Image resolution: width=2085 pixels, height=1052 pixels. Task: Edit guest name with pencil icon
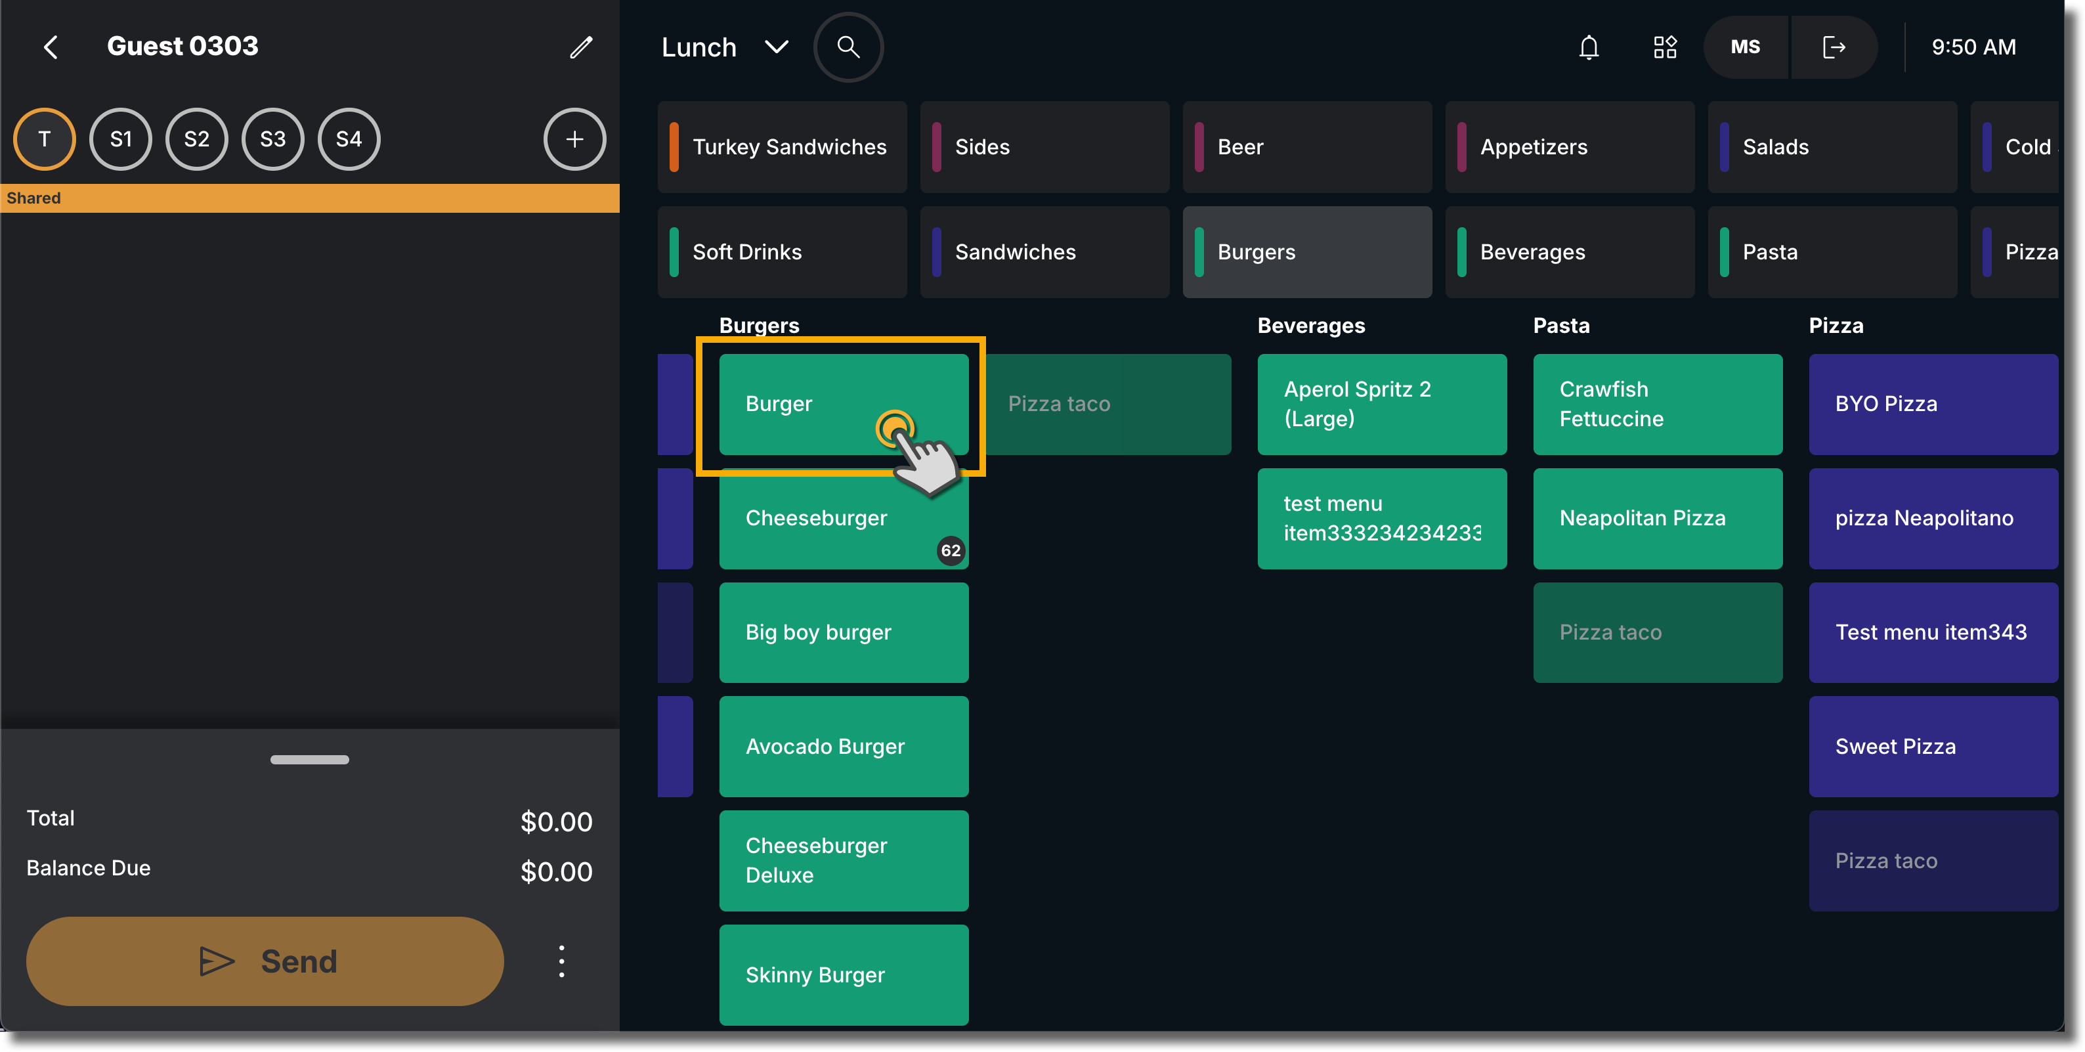tap(581, 47)
